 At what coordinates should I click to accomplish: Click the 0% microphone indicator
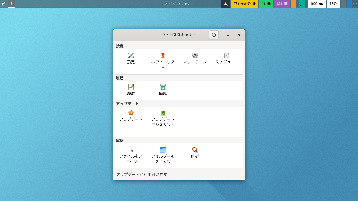click(252, 4)
